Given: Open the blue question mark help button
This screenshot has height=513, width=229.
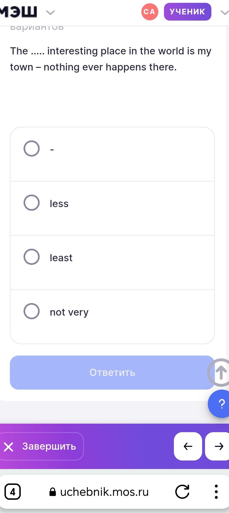Looking at the screenshot, I should click(220, 404).
